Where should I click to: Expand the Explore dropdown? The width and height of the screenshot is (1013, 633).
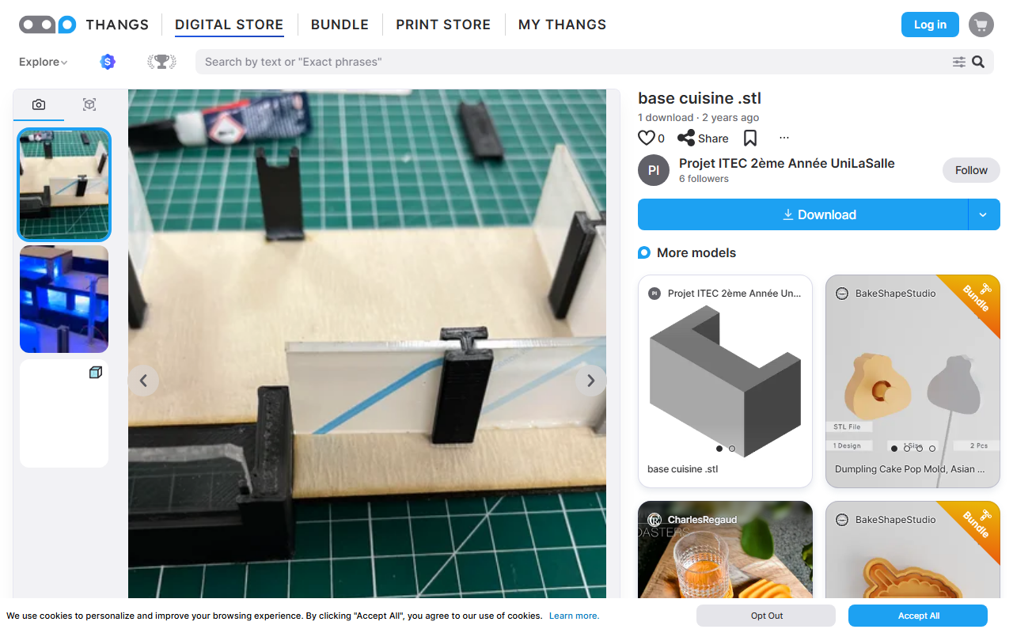(x=43, y=62)
